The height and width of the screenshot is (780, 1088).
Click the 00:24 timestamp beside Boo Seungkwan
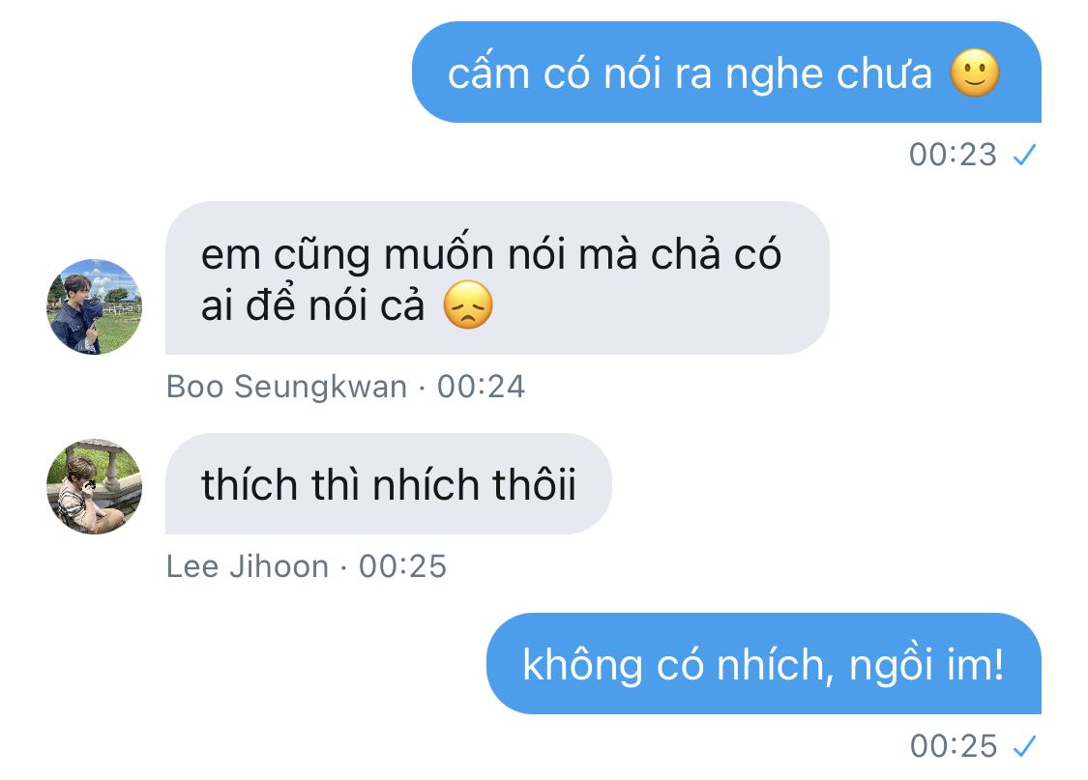(481, 387)
